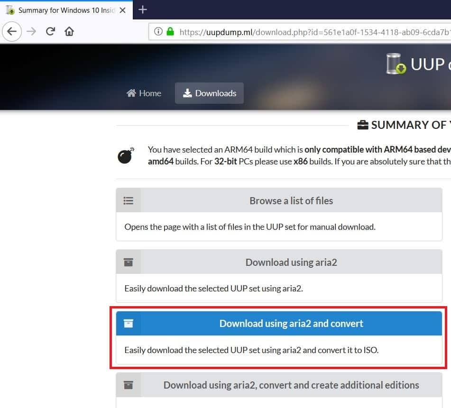
Task: Go back with the browser back arrow
Action: (x=12, y=31)
